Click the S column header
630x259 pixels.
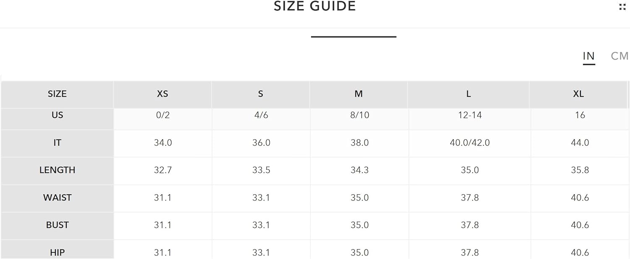pos(260,94)
